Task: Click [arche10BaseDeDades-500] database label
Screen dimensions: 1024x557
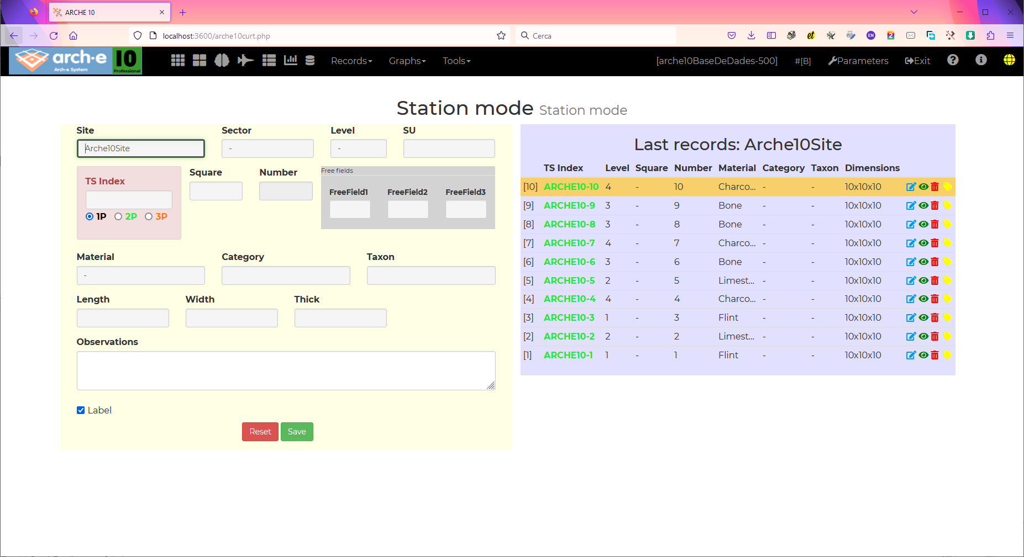Action: [717, 61]
